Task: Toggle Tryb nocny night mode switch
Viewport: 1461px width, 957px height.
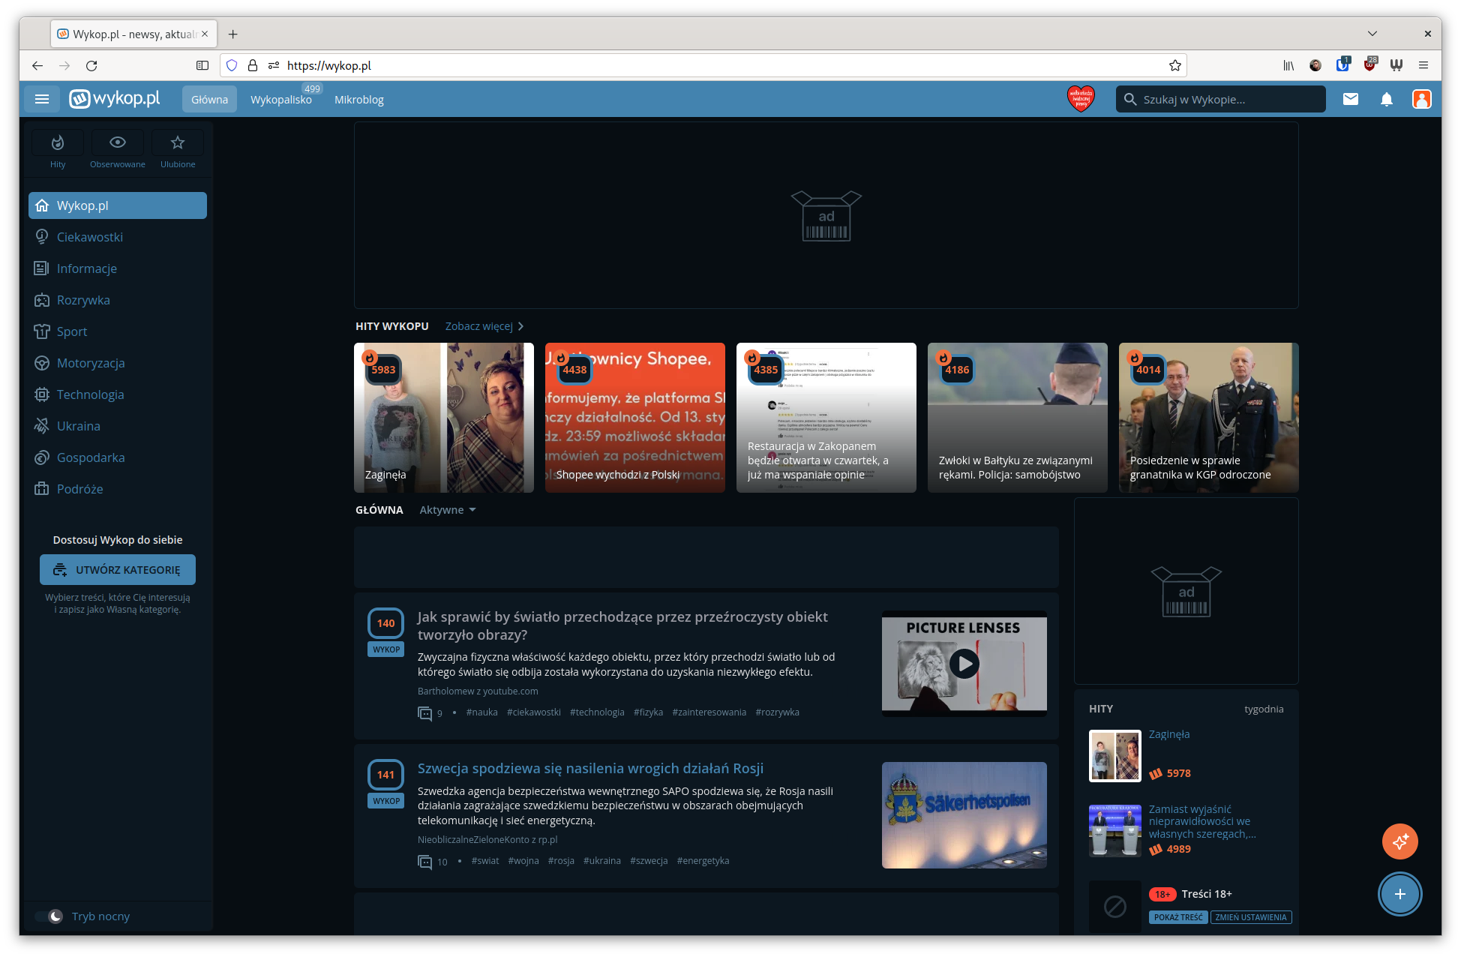Action: [50, 916]
